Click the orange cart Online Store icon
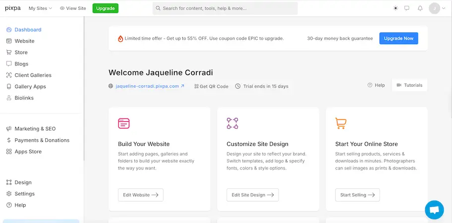 click(340, 123)
